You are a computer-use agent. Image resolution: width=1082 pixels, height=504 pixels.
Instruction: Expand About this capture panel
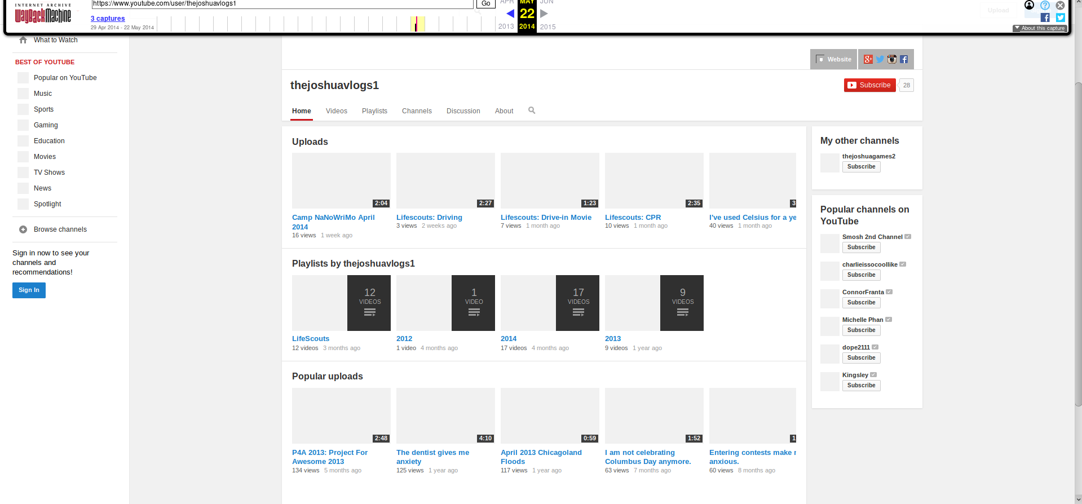[x=1040, y=28]
